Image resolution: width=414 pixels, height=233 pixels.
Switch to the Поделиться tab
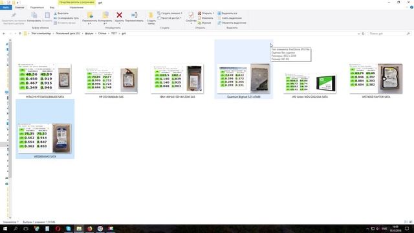click(37, 7)
